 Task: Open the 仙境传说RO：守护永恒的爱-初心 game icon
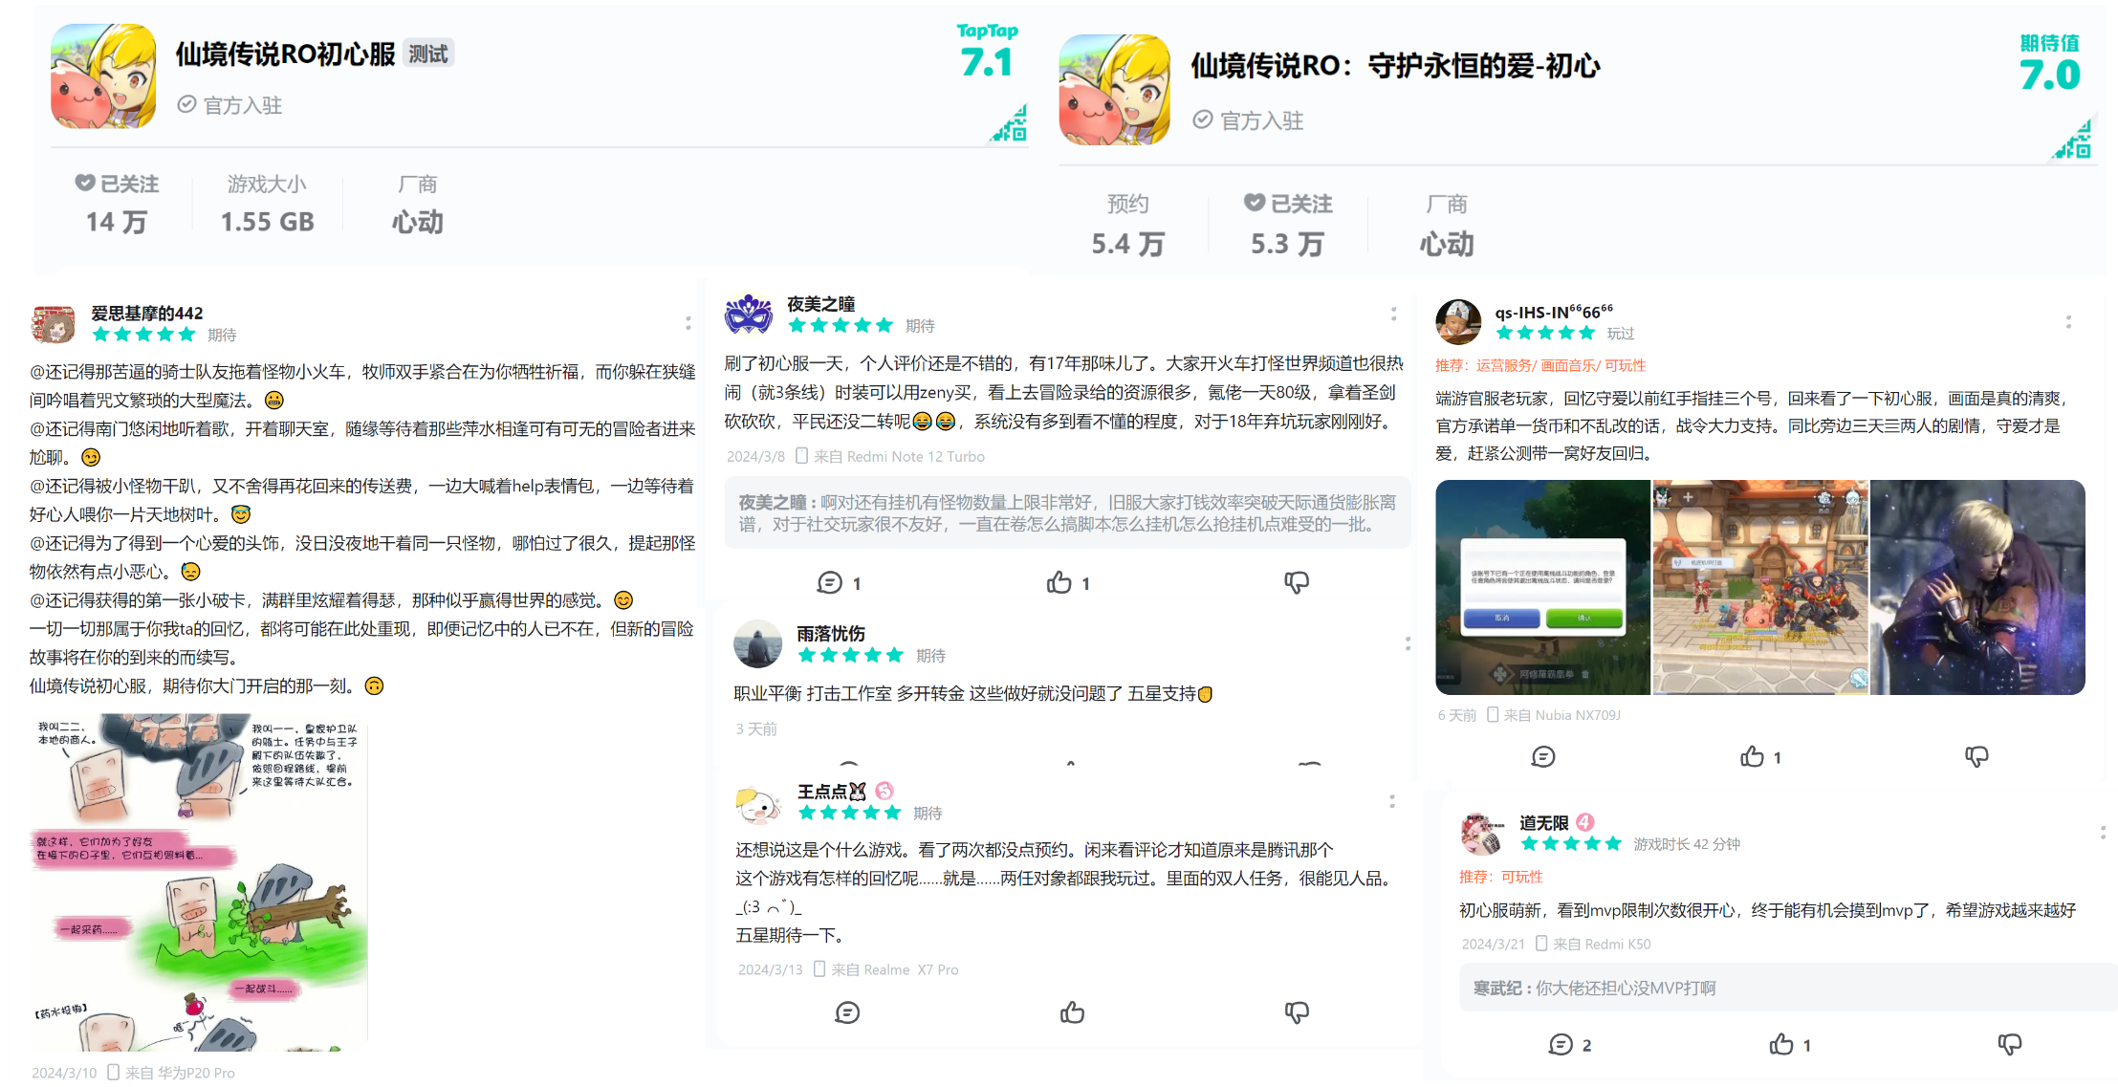1114,90
